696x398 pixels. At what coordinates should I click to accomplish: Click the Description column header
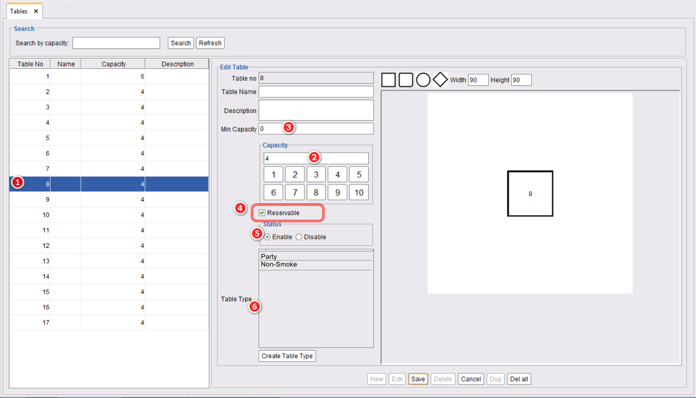177,64
